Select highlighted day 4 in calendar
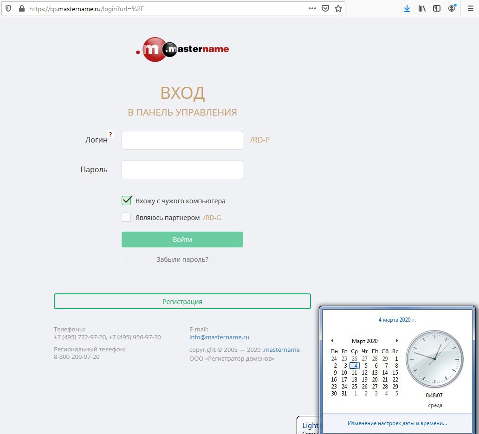 click(x=355, y=366)
